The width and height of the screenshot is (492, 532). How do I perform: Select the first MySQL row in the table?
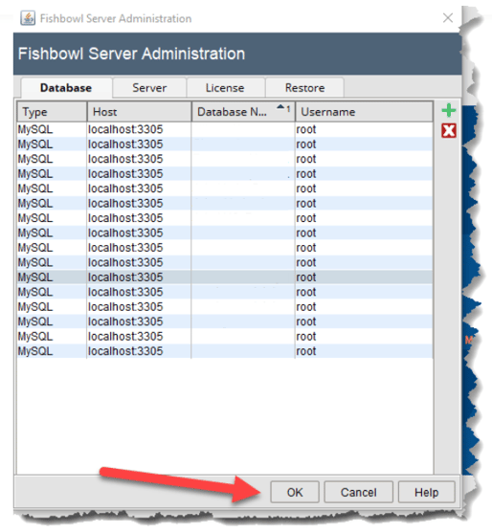coord(225,129)
